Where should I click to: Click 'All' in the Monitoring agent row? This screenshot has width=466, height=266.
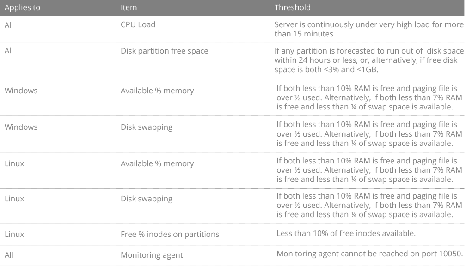coord(9,255)
